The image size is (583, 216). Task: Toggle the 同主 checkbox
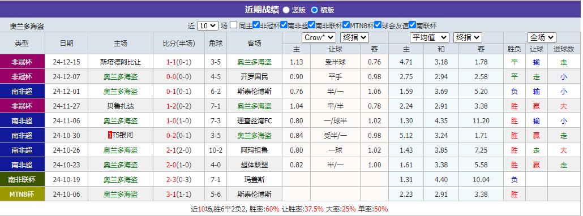(x=234, y=25)
